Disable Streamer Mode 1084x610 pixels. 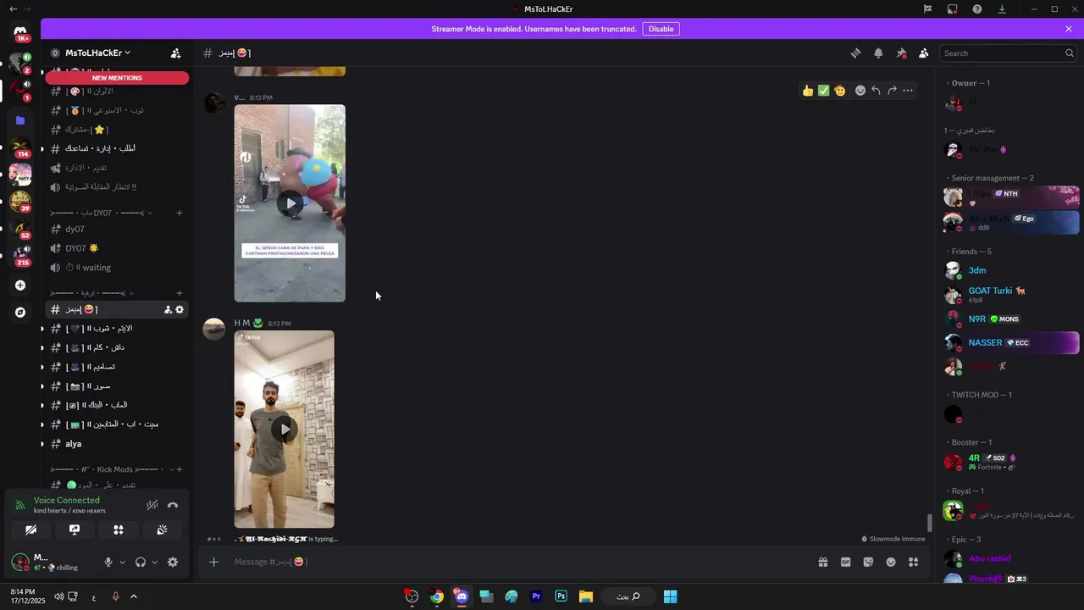pyautogui.click(x=661, y=29)
